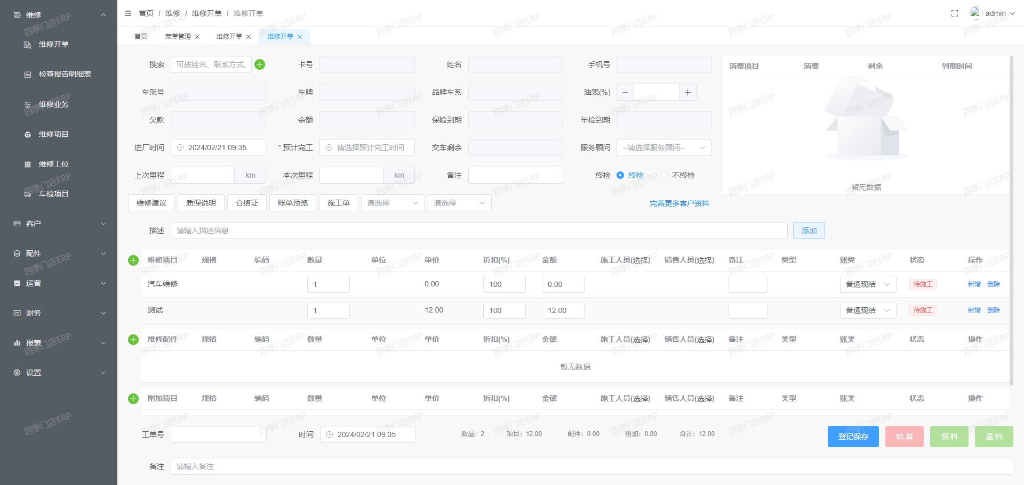Click the 施工单 button
The image size is (1024, 485).
click(x=339, y=203)
